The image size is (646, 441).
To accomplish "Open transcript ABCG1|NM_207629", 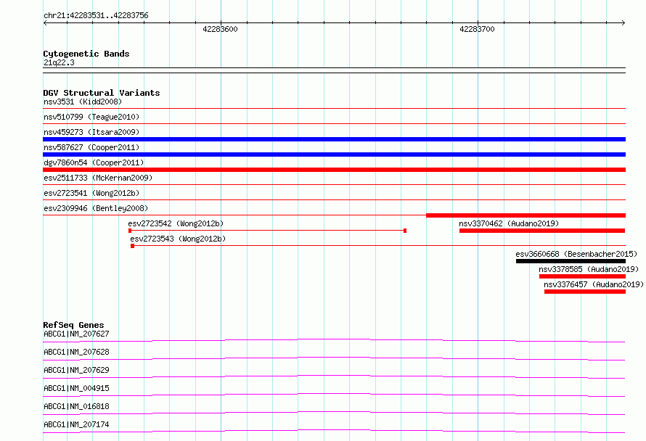I will (76, 370).
